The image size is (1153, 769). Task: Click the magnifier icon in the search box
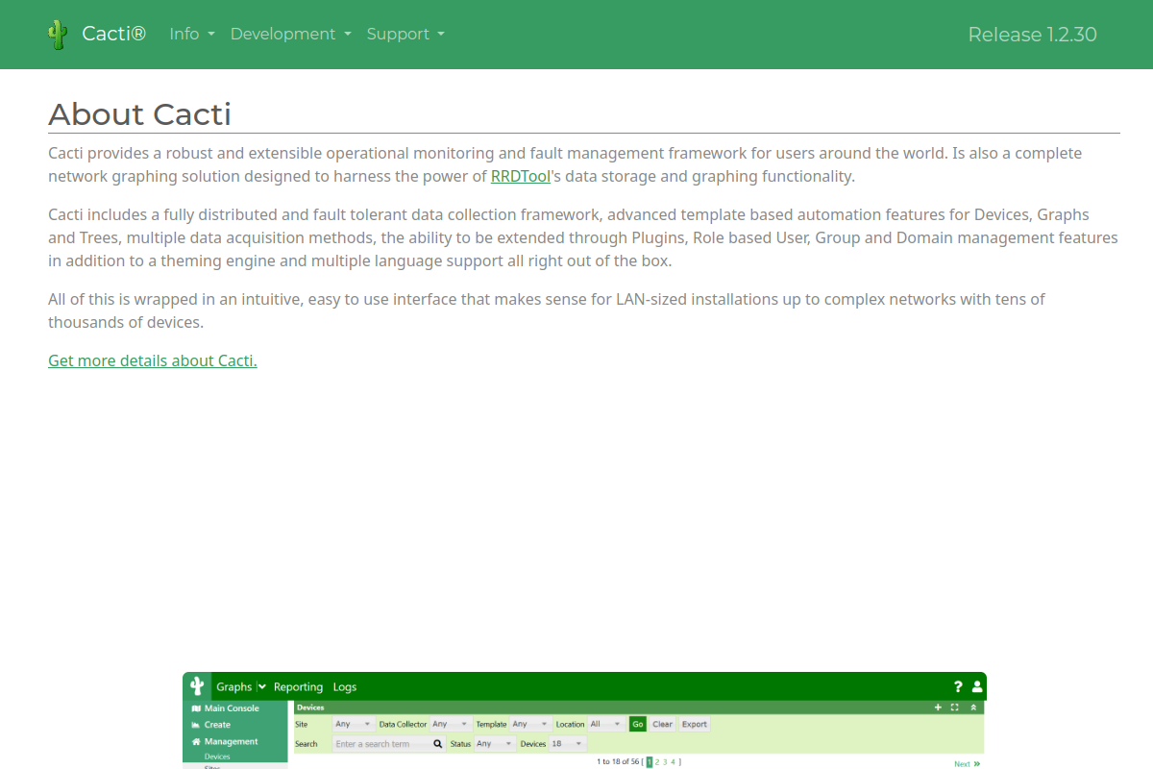tap(438, 744)
